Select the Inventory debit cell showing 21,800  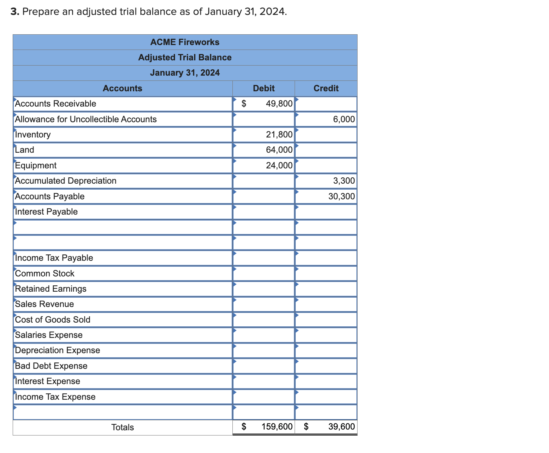264,134
